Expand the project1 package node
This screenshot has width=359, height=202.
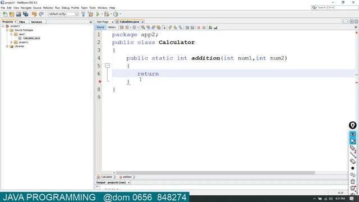point(11,43)
